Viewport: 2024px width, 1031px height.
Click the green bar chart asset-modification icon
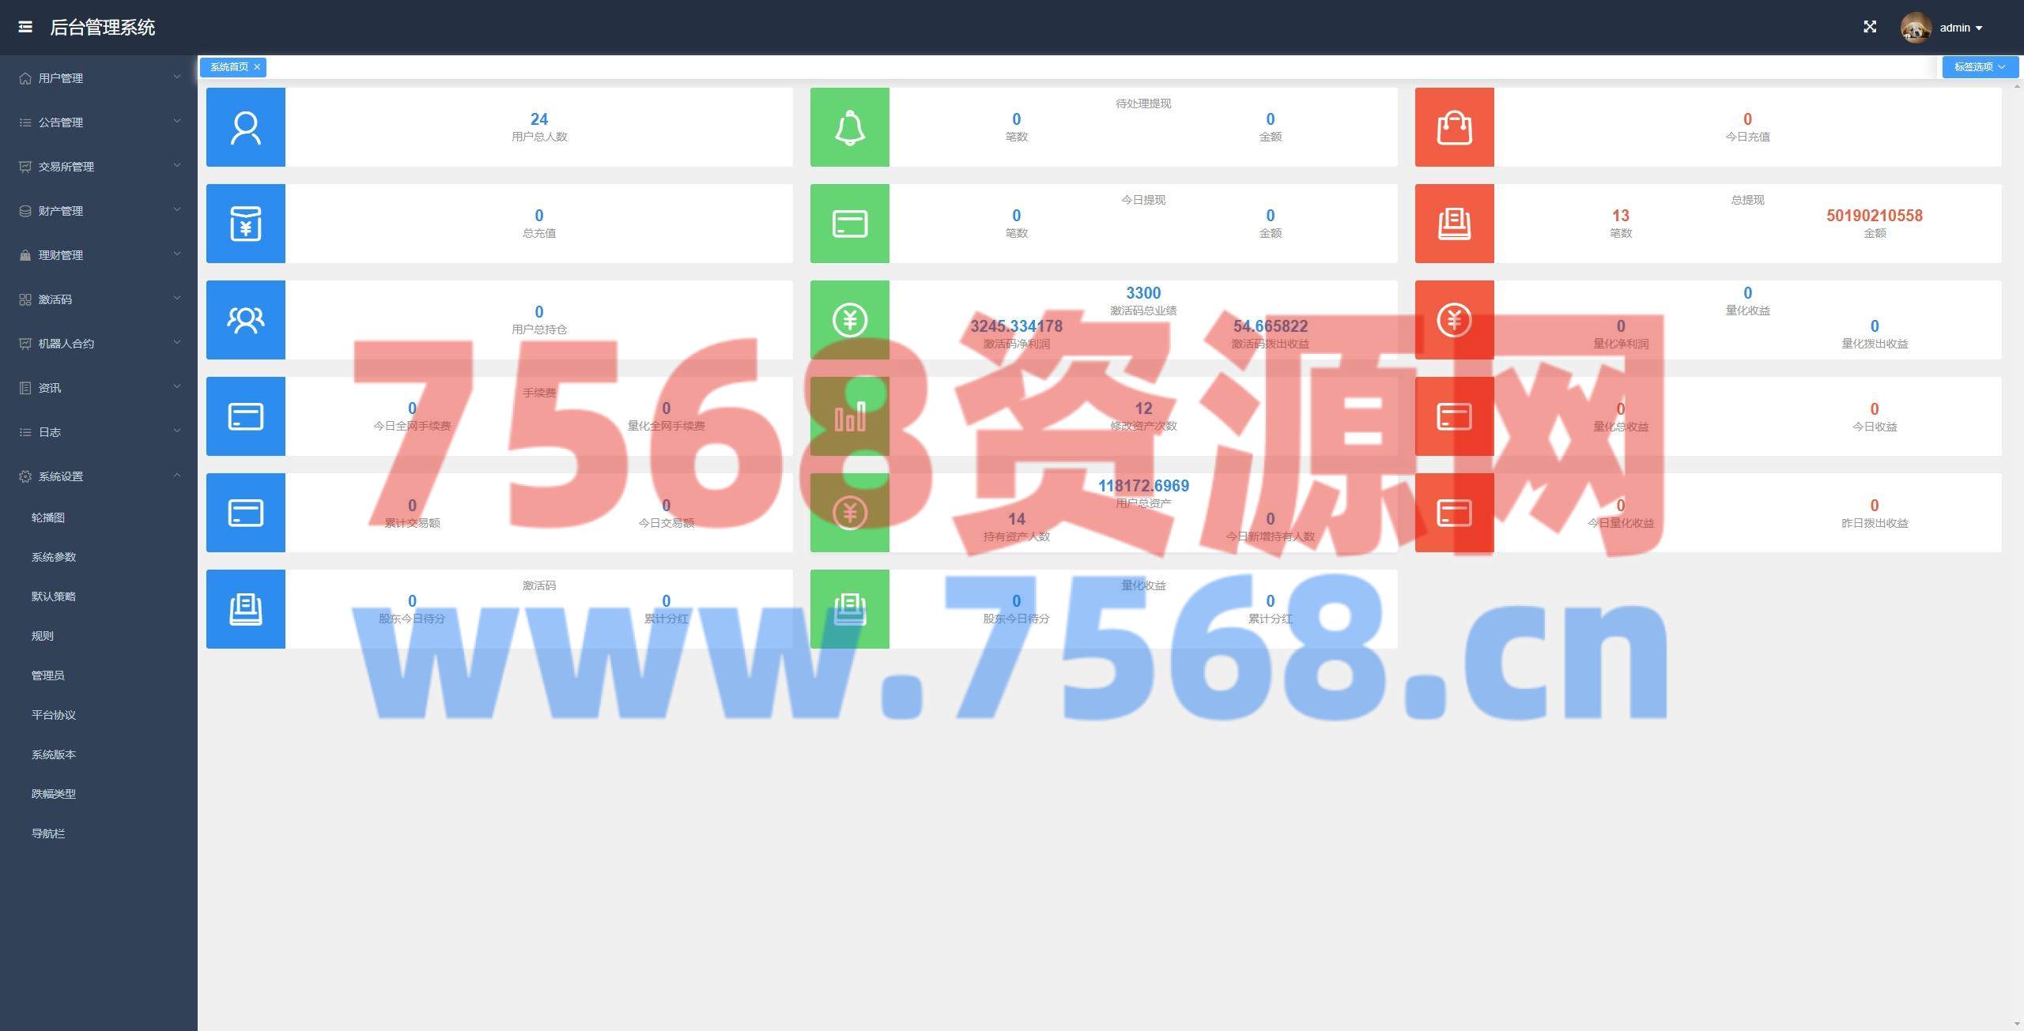(849, 416)
